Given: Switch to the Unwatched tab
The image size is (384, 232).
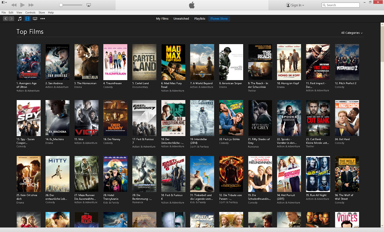Looking at the screenshot, I should (181, 18).
